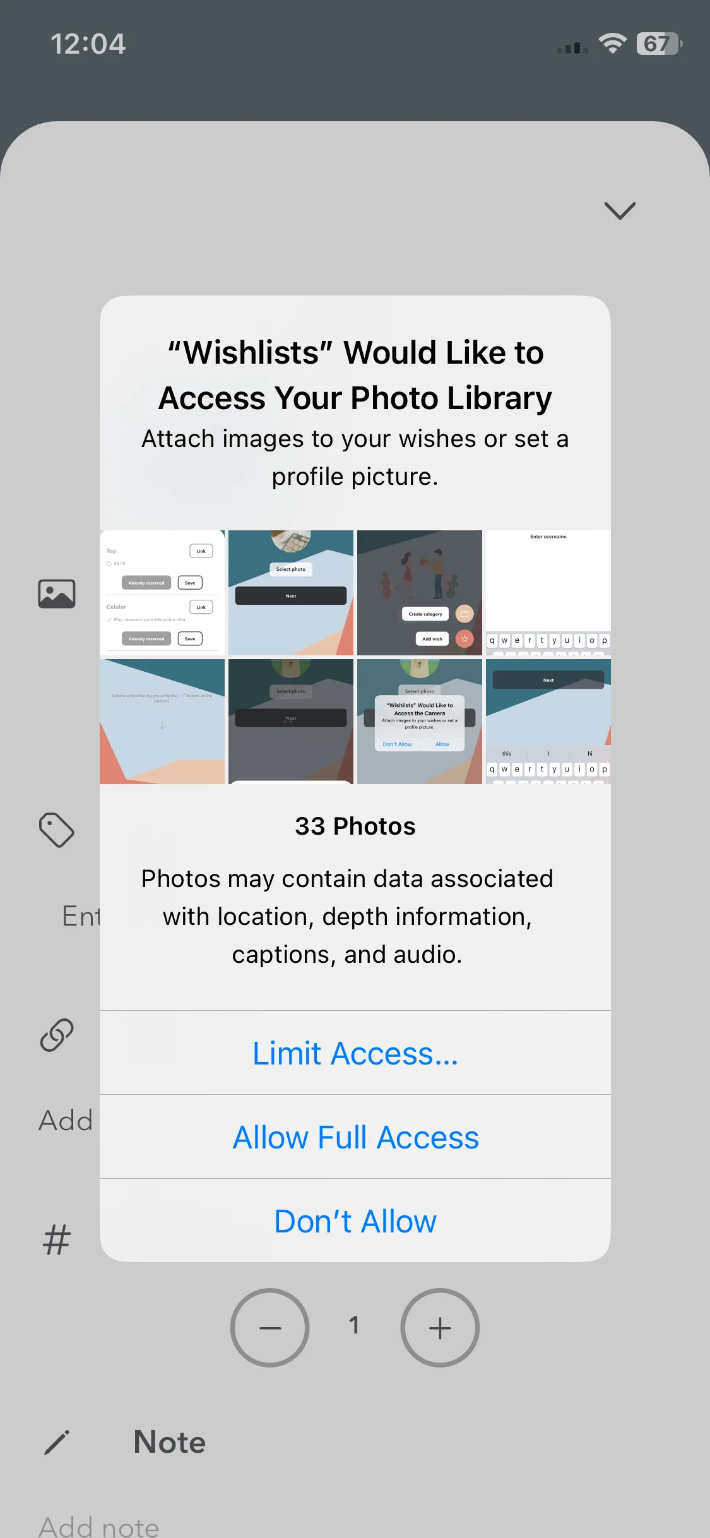Viewport: 710px width, 1538px height.
Task: Tap the image attachment icon
Action: click(57, 593)
